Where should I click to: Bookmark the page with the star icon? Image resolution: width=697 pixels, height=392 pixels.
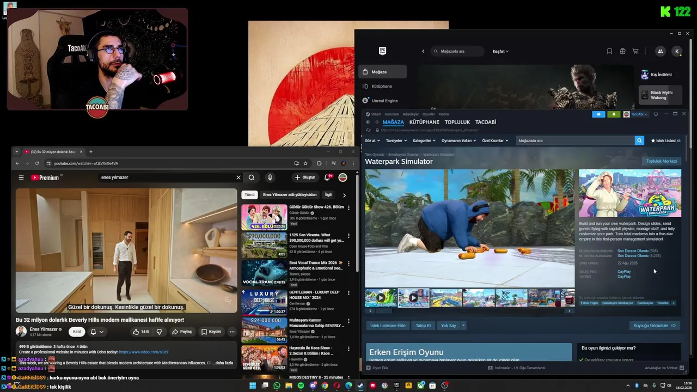point(305,163)
